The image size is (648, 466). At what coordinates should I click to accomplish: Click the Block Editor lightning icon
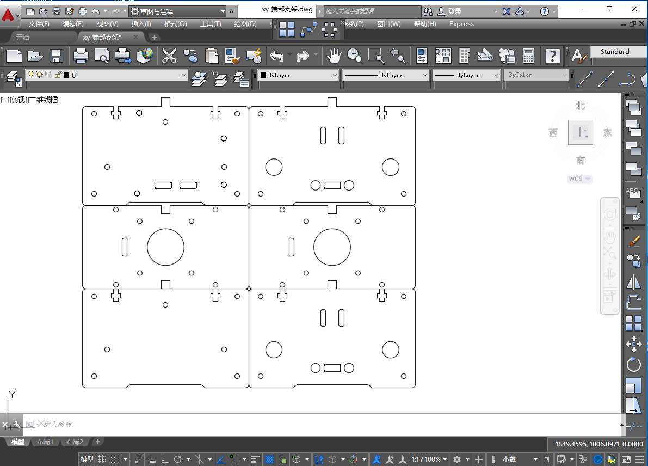pos(254,56)
